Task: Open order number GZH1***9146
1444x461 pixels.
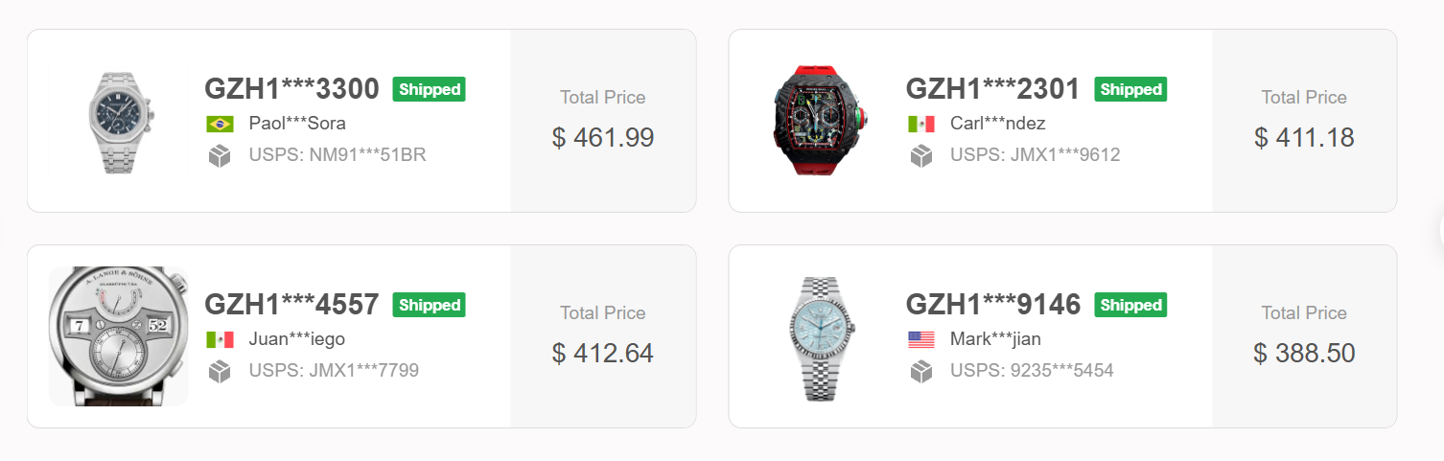Action: coord(993,305)
